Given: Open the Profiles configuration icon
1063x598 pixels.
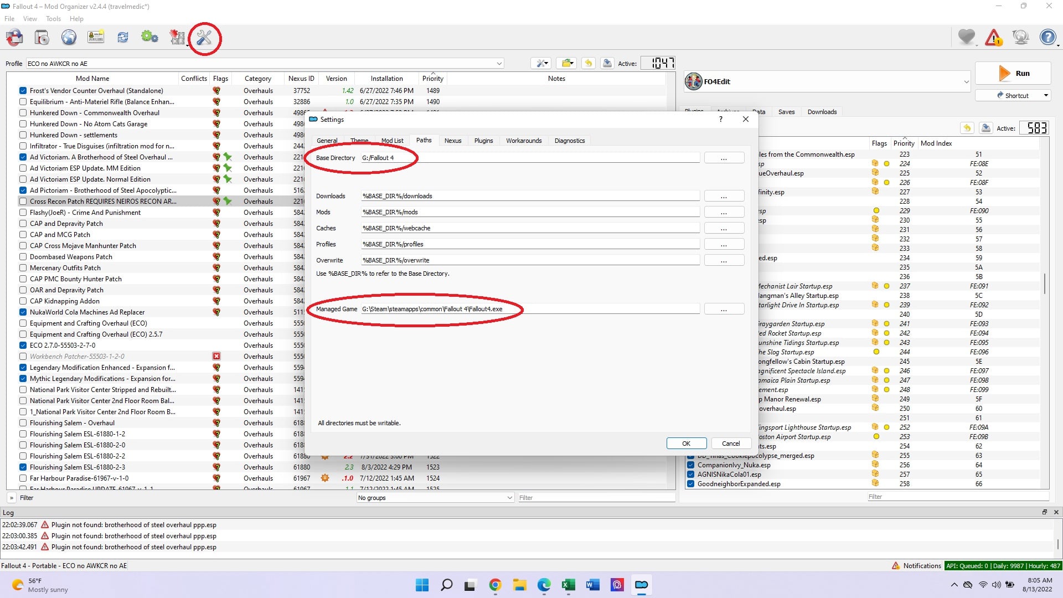Looking at the screenshot, I should click(96, 38).
